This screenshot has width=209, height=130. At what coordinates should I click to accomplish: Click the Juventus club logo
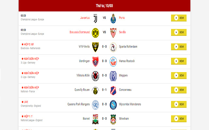point(95,19)
